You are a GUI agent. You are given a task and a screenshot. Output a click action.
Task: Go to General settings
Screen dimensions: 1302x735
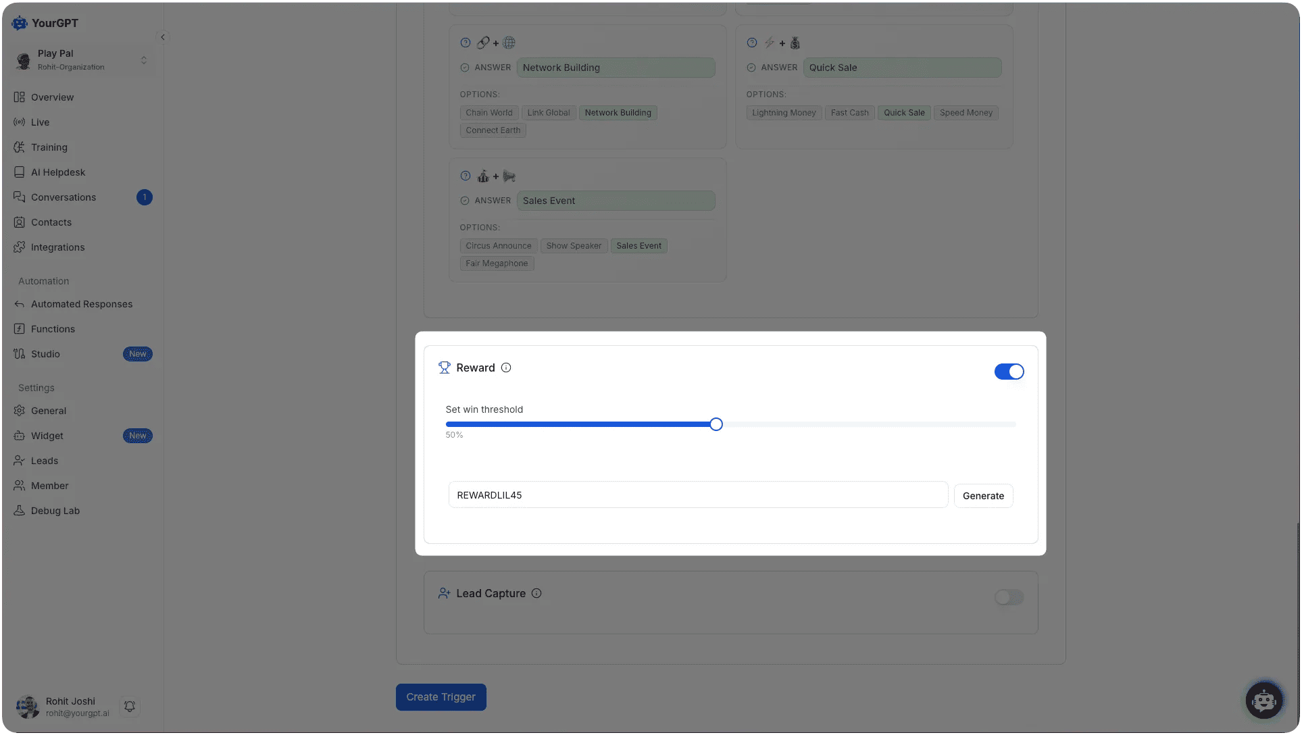pos(48,410)
